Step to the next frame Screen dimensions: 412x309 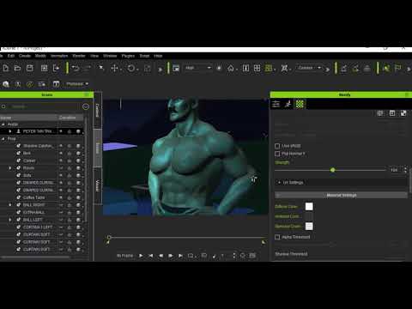[x=171, y=256]
